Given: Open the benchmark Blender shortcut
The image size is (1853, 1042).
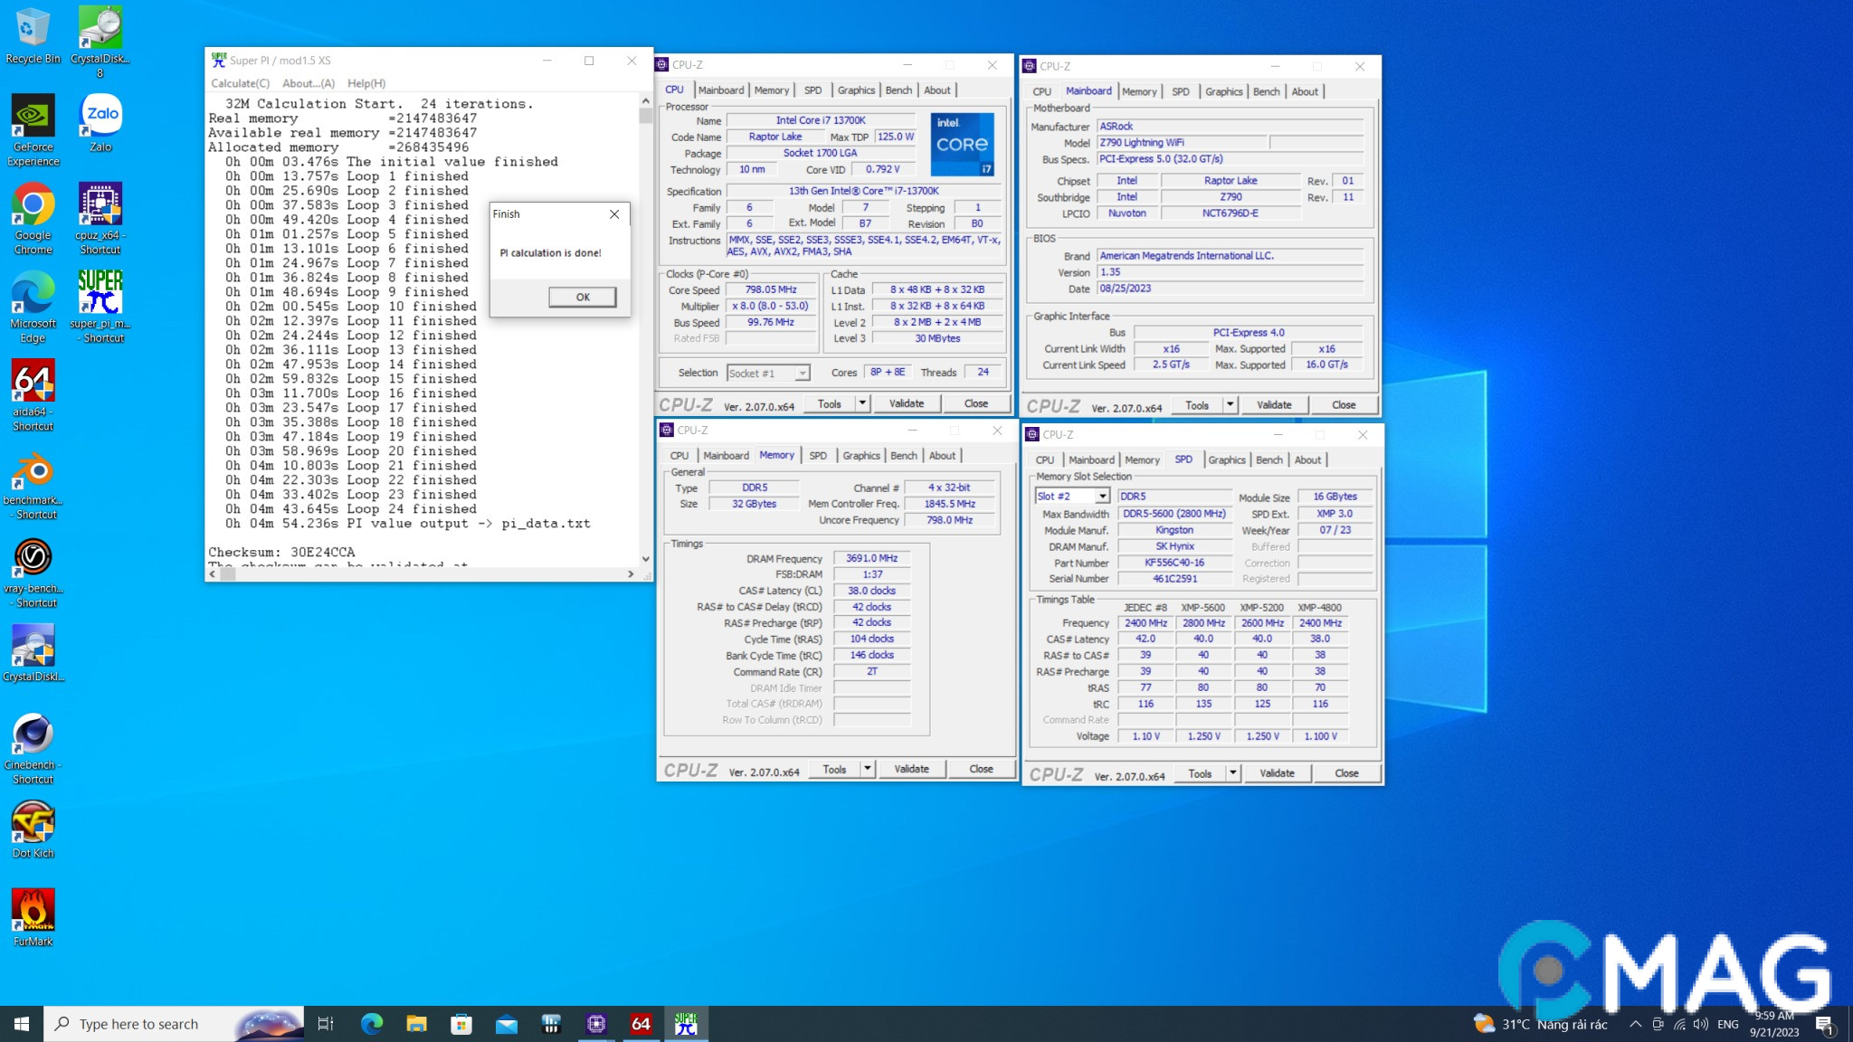Looking at the screenshot, I should tap(33, 470).
